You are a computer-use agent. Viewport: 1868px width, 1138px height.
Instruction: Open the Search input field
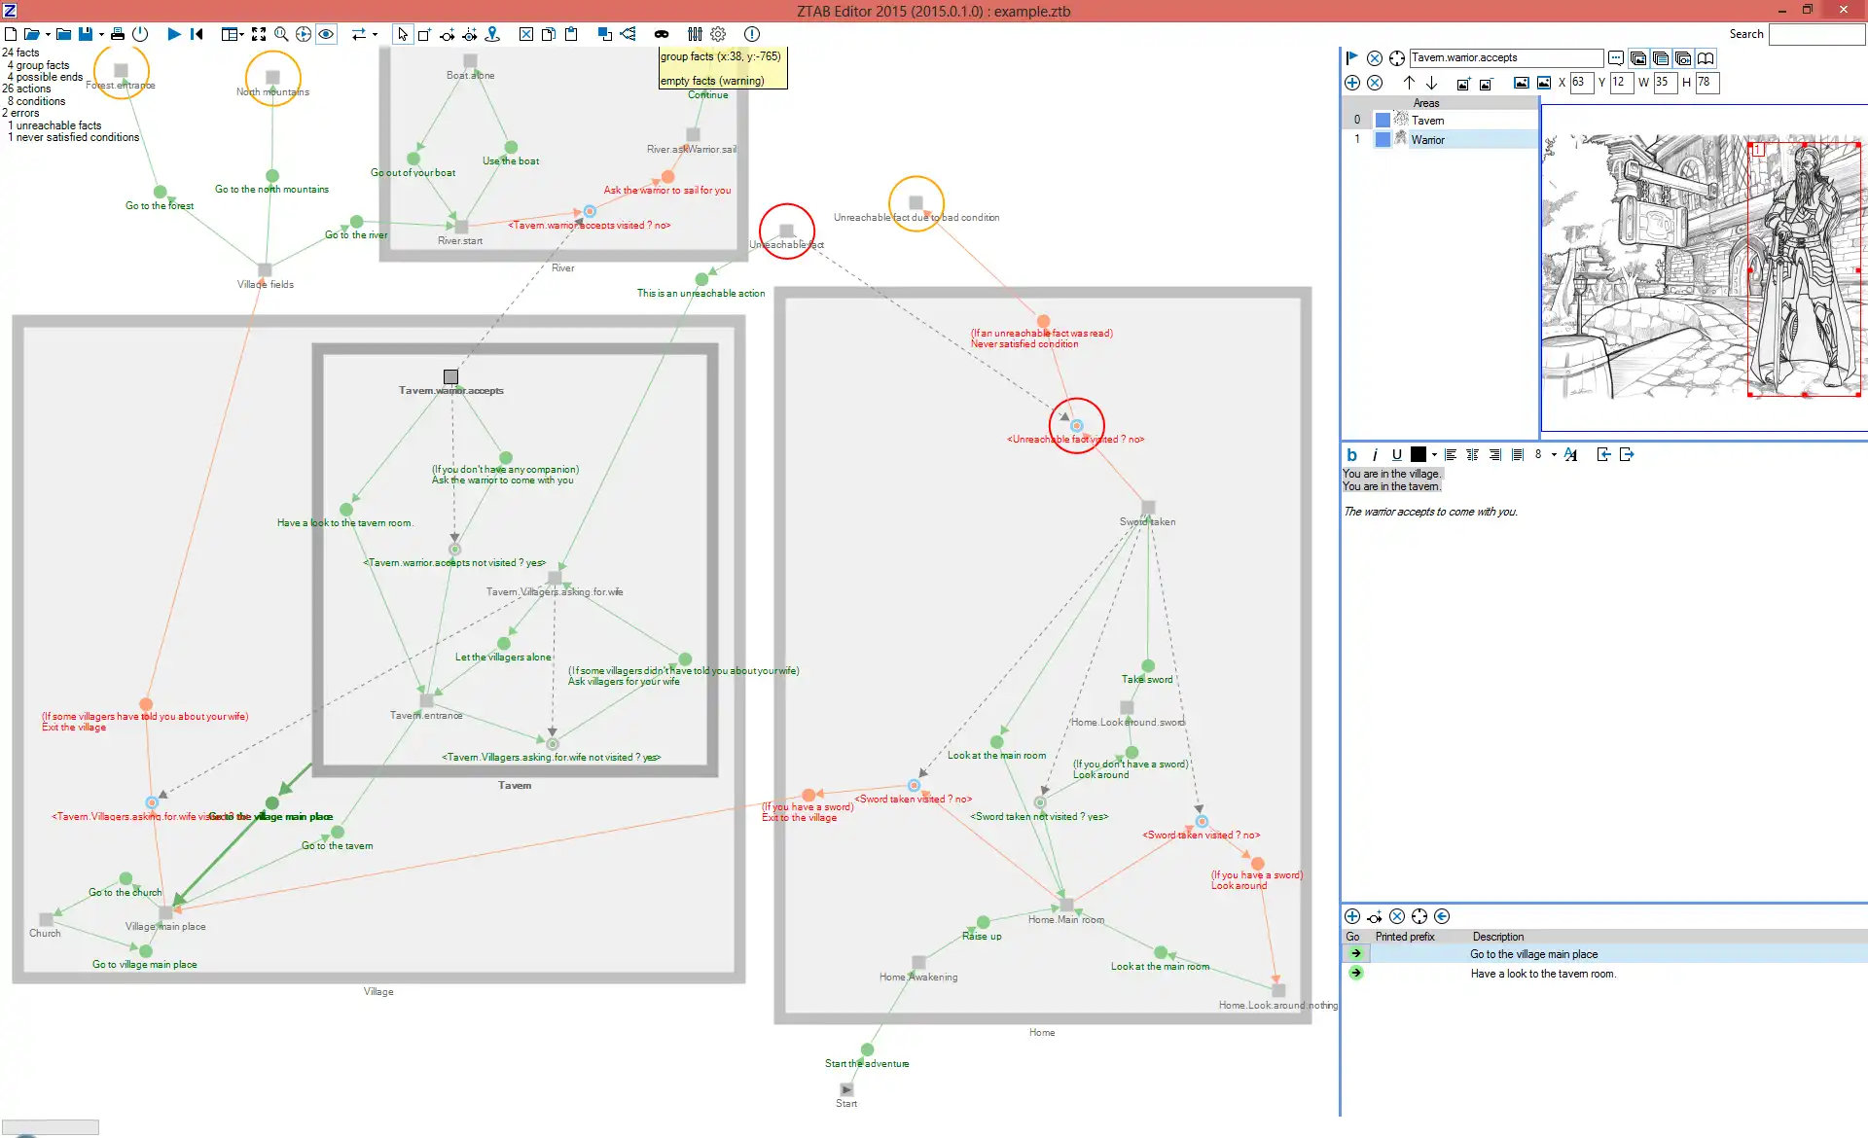point(1821,33)
